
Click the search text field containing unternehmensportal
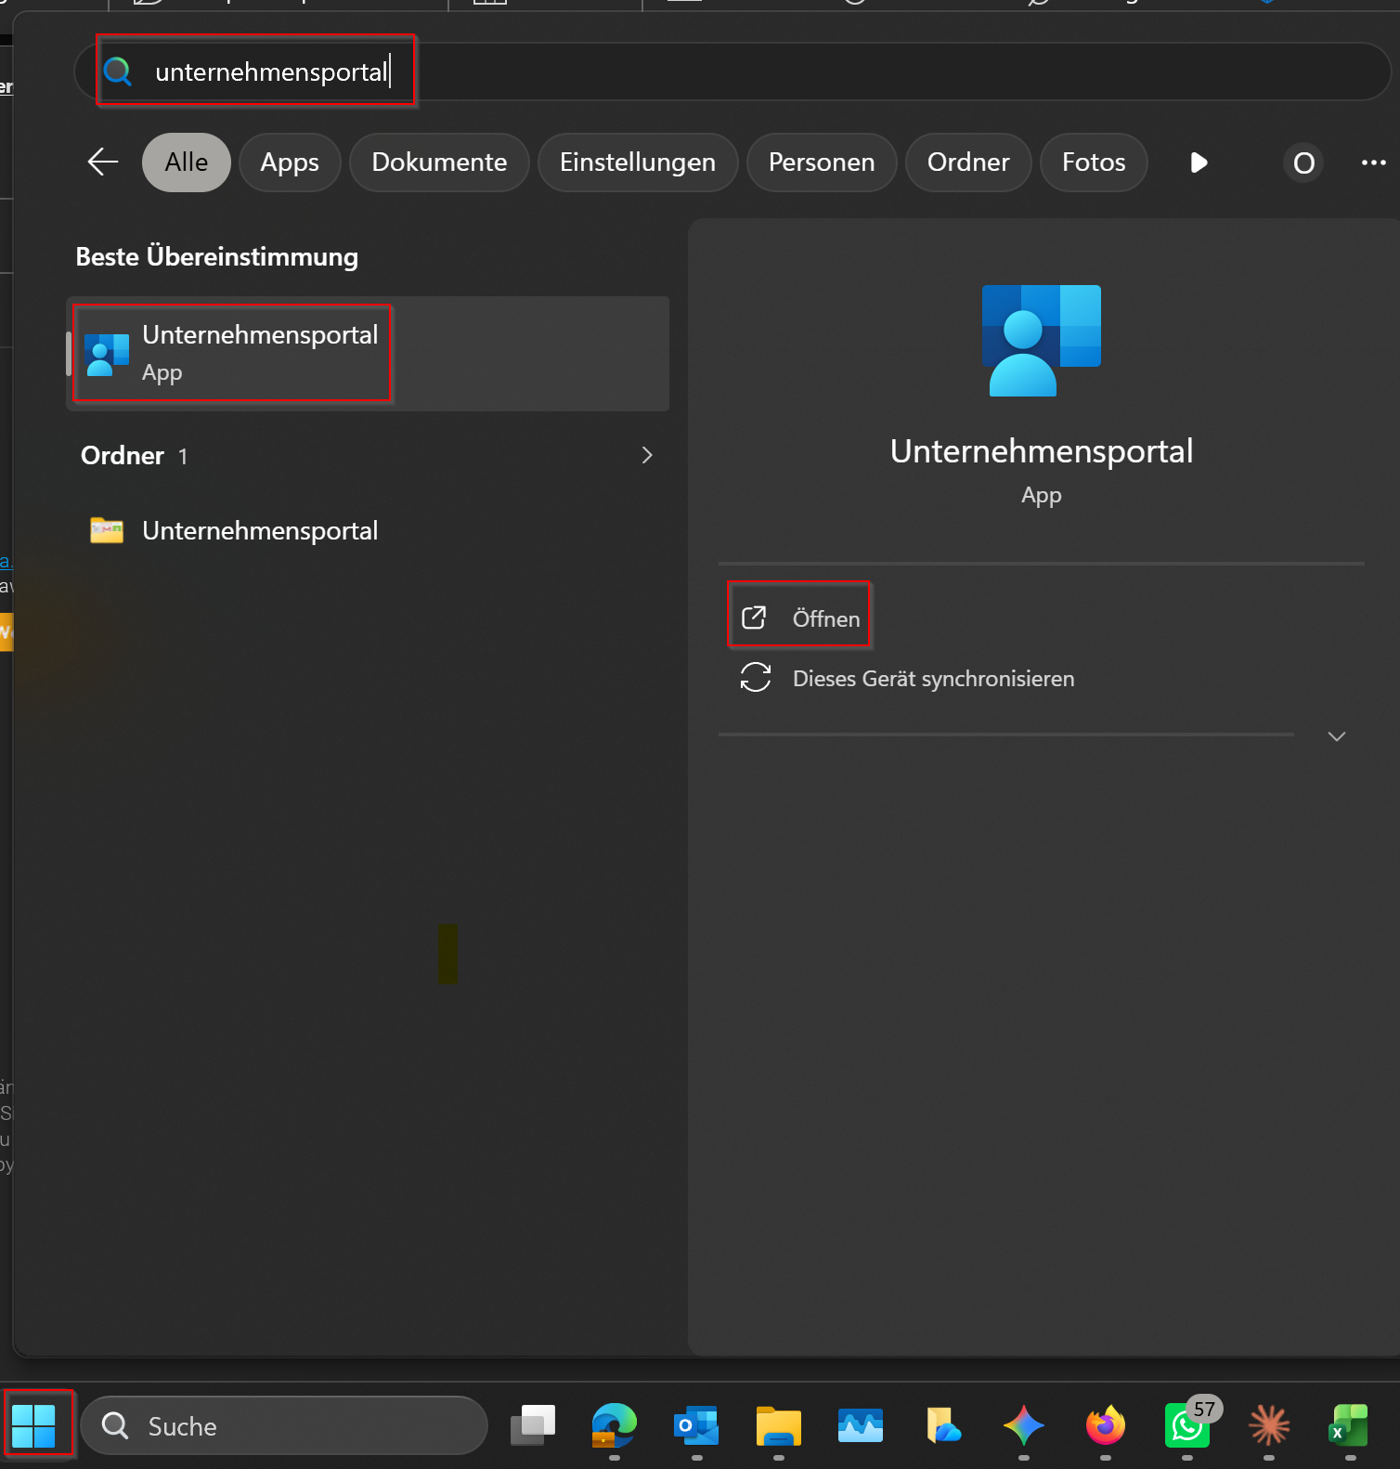click(732, 71)
